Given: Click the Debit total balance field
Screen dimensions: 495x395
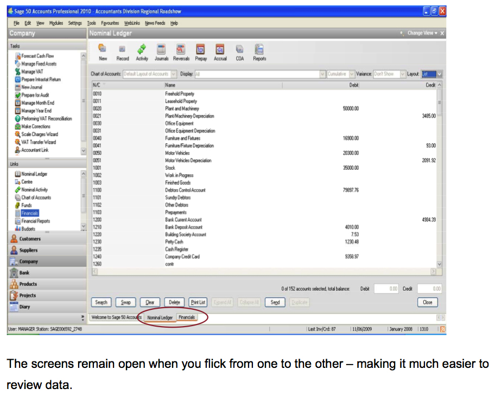Looking at the screenshot, I should pyautogui.click(x=386, y=289).
